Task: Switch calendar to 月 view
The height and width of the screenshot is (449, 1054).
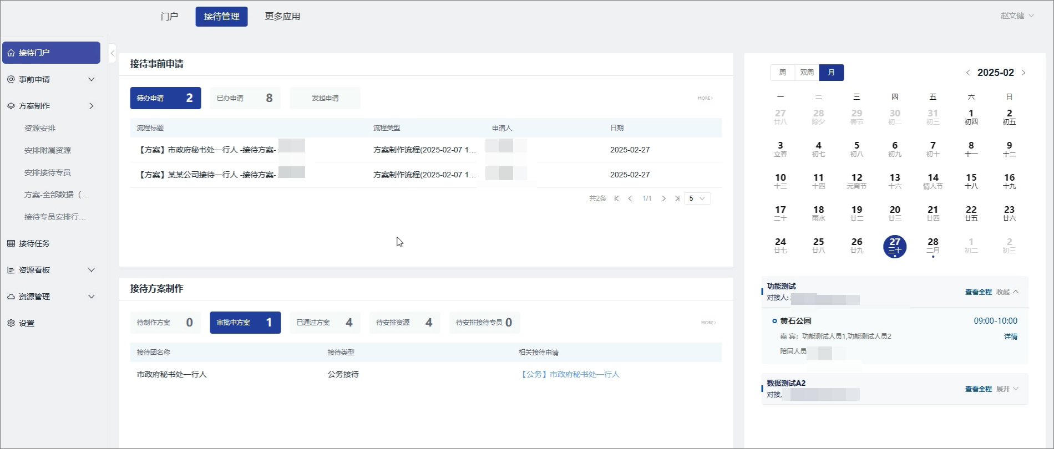Action: click(x=832, y=73)
